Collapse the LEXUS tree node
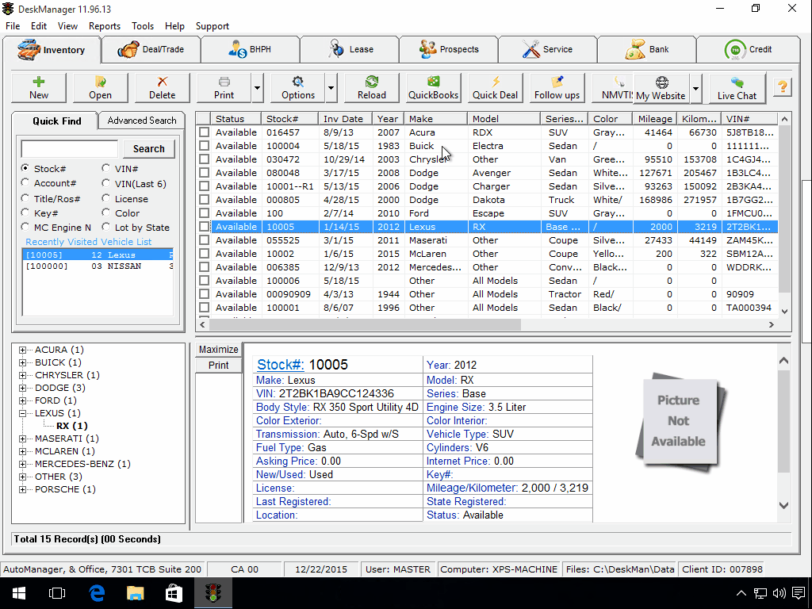This screenshot has height=609, width=812. coord(22,413)
